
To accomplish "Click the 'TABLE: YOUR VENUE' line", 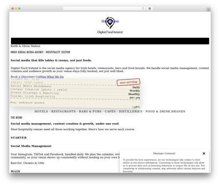I will click(x=27, y=82).
